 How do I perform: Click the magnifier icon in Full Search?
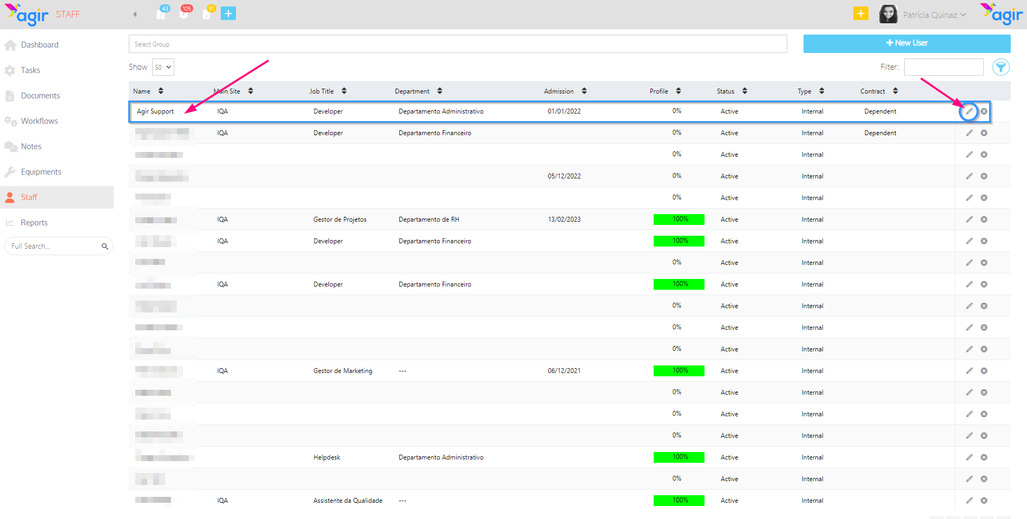(x=105, y=247)
